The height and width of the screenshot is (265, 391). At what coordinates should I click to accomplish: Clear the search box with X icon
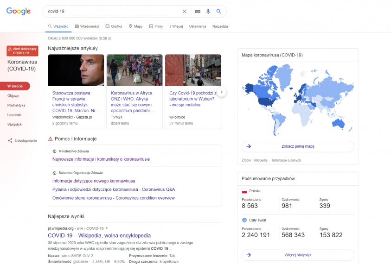(185, 12)
